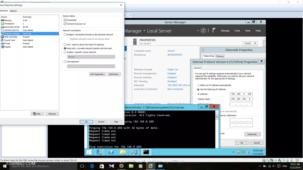This screenshot has height=170, width=303.
Task: Select the Network Adapter device row
Action: tap(30, 34)
